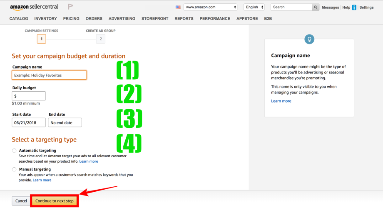Open the Reports menu
The height and width of the screenshot is (210, 383).
184,19
